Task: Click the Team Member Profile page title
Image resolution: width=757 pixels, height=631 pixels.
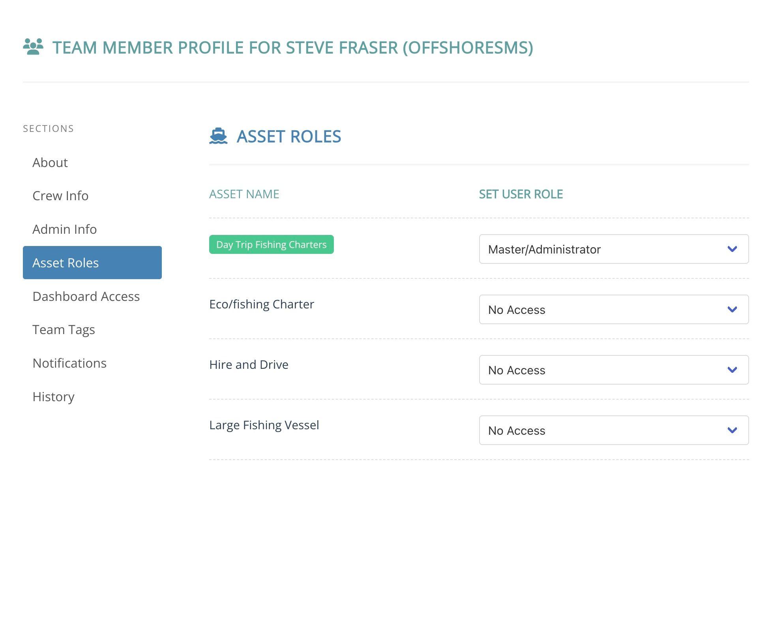Action: tap(293, 47)
